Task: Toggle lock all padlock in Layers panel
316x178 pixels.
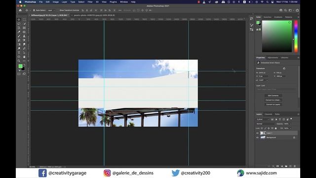Action: (x=276, y=128)
